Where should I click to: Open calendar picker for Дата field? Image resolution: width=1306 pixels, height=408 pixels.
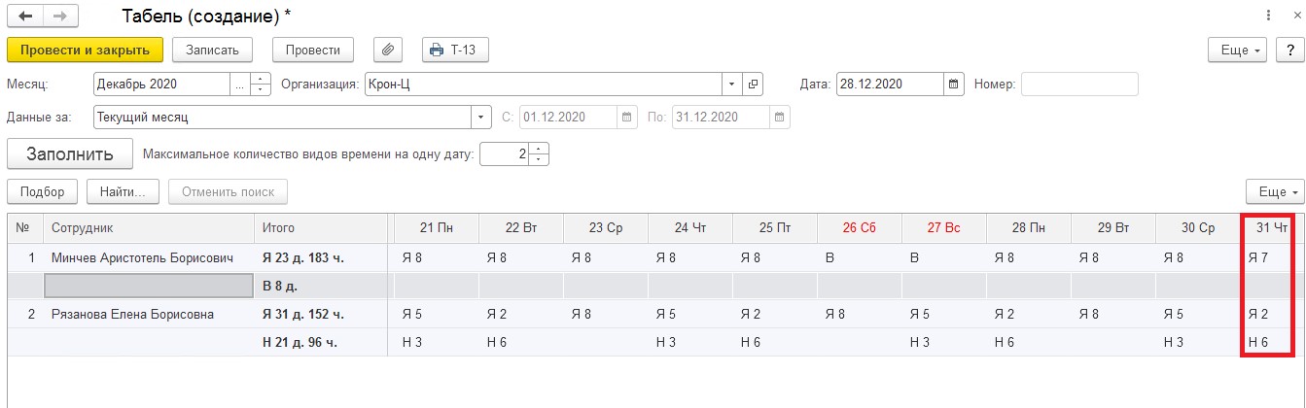(x=954, y=85)
